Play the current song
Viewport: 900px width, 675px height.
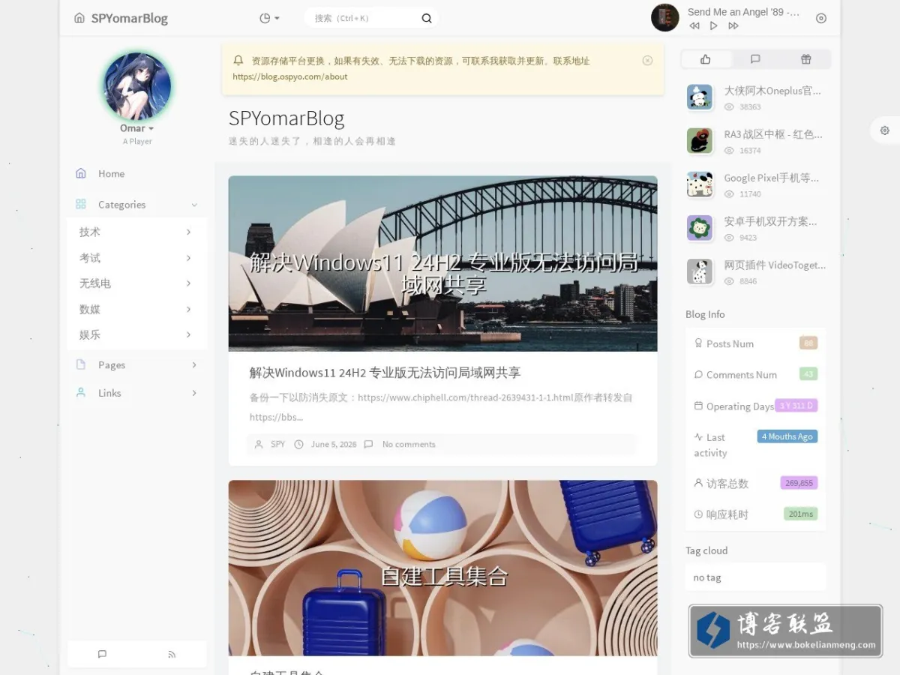click(714, 25)
